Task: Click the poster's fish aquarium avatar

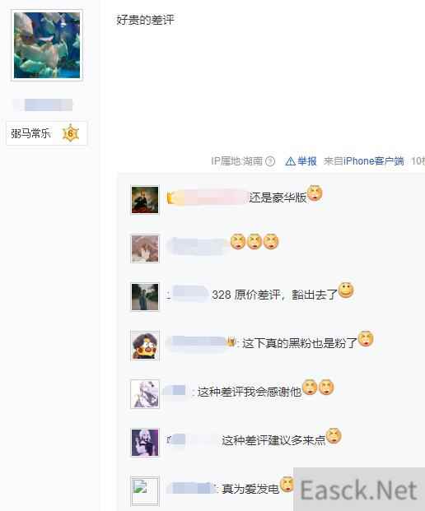Action: 47,45
